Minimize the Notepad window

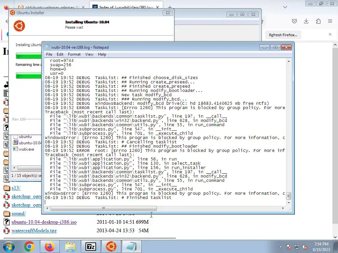tap(264, 47)
